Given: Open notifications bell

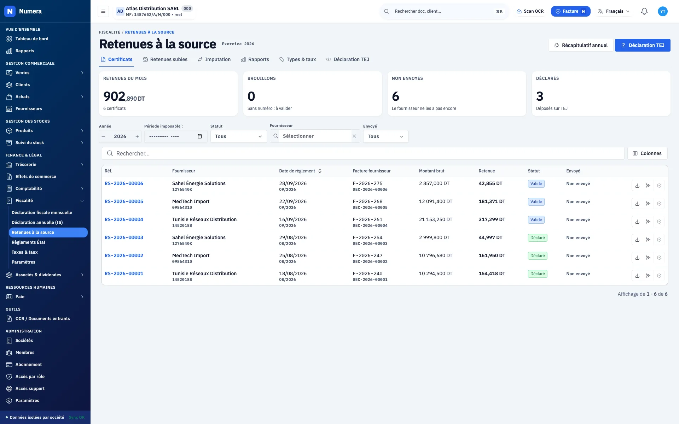Looking at the screenshot, I should [644, 11].
